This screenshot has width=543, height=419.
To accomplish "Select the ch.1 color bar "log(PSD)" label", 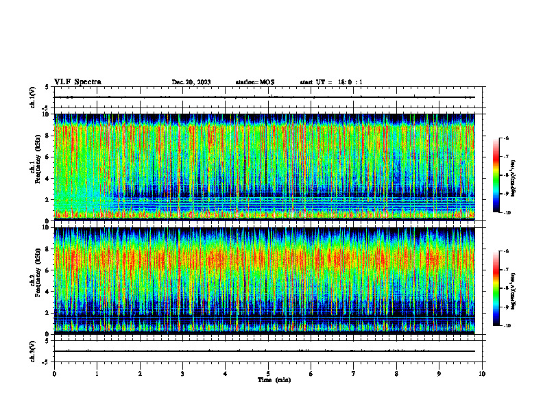I will point(514,179).
